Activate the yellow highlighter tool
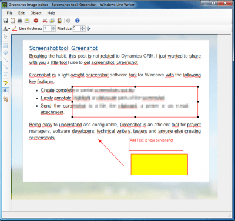 pyautogui.click(x=6, y=83)
